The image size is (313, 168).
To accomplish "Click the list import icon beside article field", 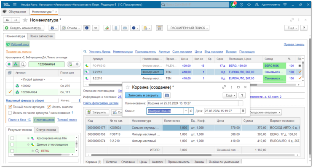I will (x=70, y=64).
